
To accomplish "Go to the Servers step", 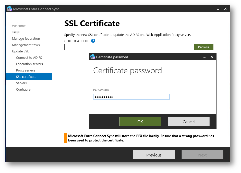I will (x=21, y=83).
